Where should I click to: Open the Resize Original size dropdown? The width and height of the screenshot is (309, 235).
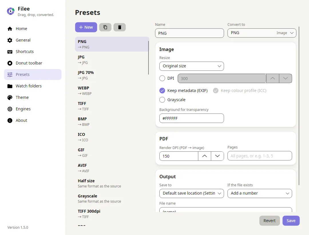click(x=191, y=66)
